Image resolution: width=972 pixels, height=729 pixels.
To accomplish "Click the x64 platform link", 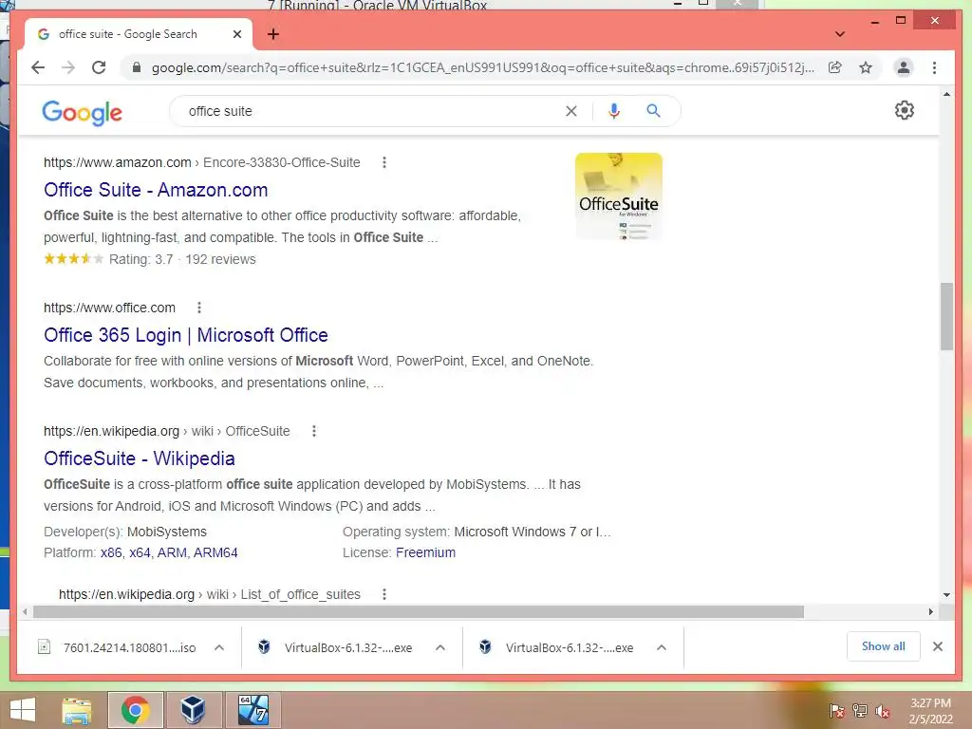I will pos(140,552).
